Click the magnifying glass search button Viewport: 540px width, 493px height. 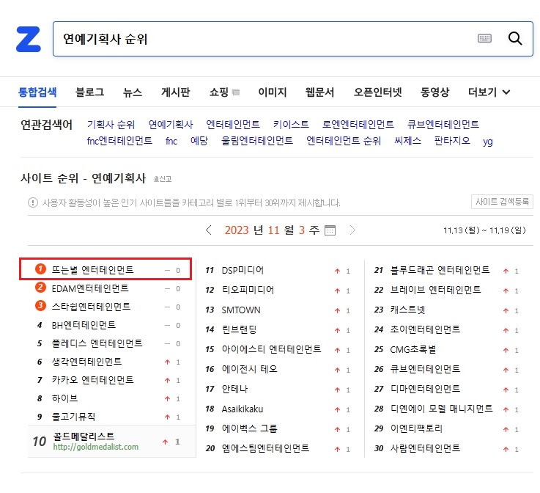(x=515, y=38)
